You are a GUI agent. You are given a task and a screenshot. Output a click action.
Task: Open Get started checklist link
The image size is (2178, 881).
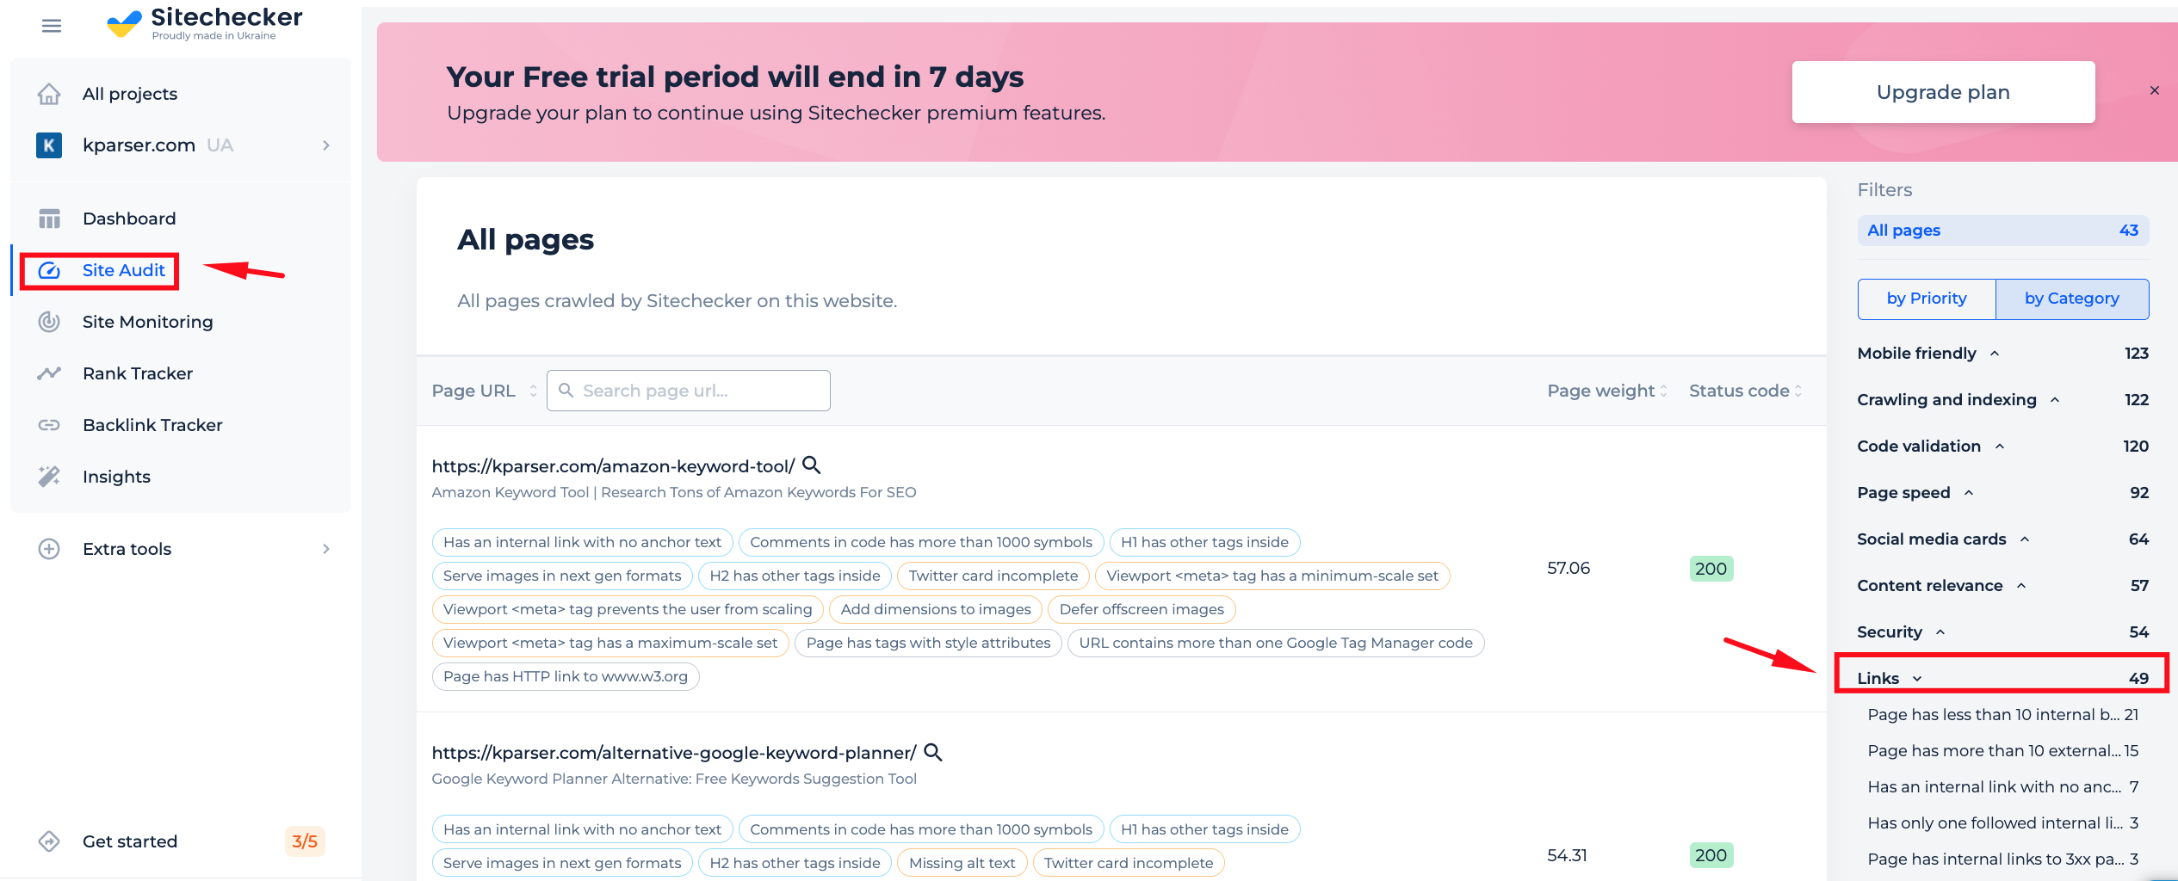pos(130,841)
